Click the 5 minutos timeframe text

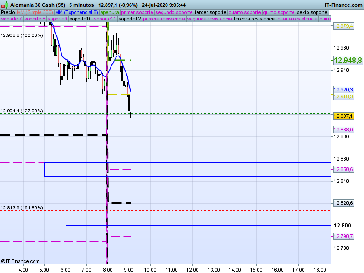tap(81, 5)
